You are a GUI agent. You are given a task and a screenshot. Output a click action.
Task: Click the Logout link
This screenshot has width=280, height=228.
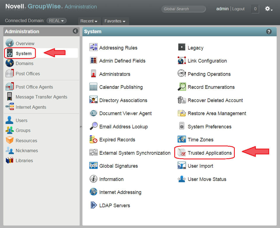coord(238,9)
